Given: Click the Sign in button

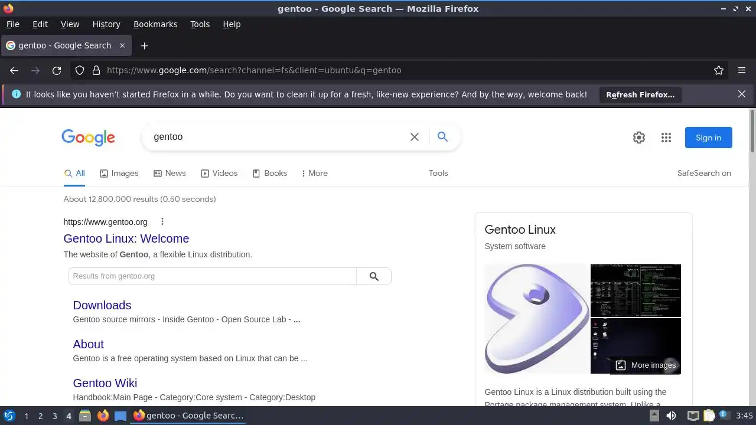Looking at the screenshot, I should (708, 138).
